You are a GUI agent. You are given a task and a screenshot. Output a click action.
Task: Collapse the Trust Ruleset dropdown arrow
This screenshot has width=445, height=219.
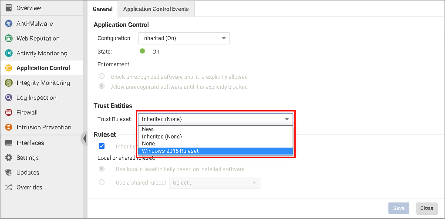click(x=287, y=119)
